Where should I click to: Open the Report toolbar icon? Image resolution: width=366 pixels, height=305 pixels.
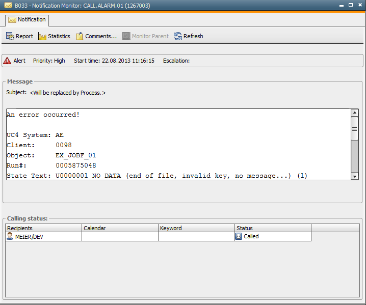coord(10,36)
